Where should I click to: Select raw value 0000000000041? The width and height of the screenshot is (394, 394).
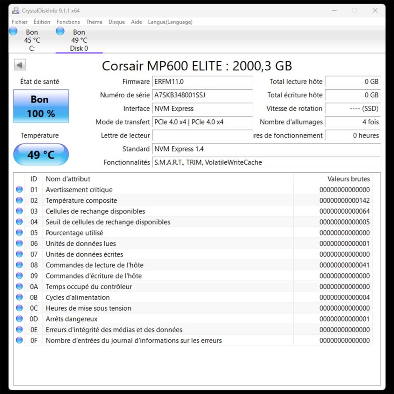344,265
